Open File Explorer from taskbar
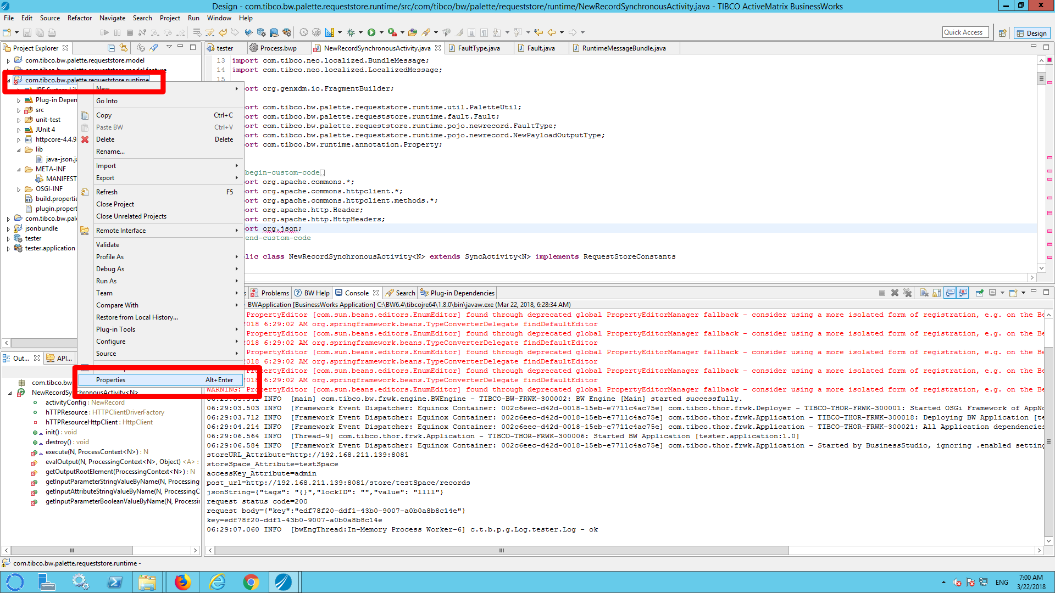This screenshot has width=1055, height=593. tap(147, 582)
